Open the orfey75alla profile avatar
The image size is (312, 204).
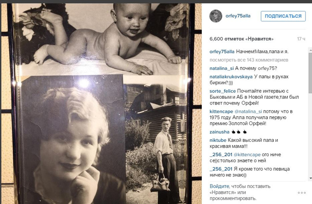(x=216, y=16)
